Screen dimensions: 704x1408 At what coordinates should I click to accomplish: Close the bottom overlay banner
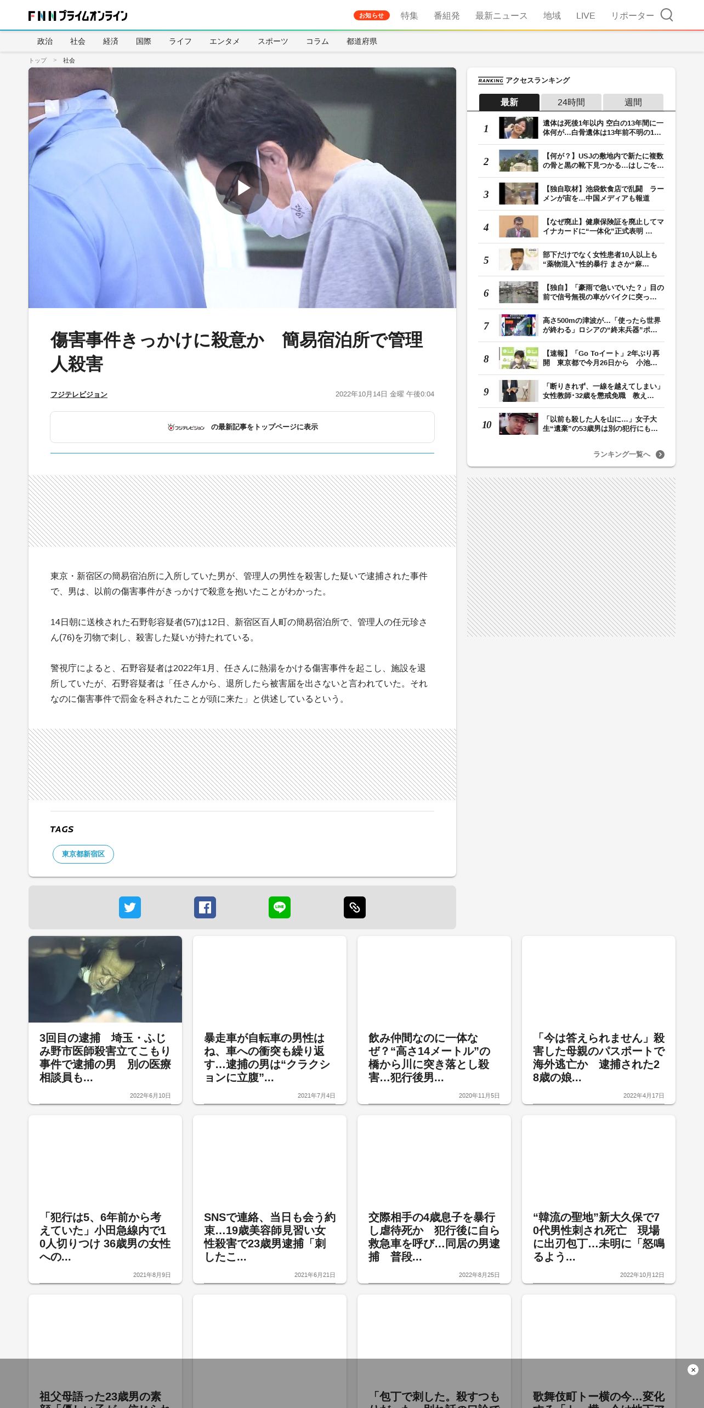pyautogui.click(x=693, y=1370)
